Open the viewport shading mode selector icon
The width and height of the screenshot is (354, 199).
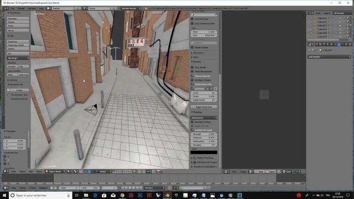point(70,171)
